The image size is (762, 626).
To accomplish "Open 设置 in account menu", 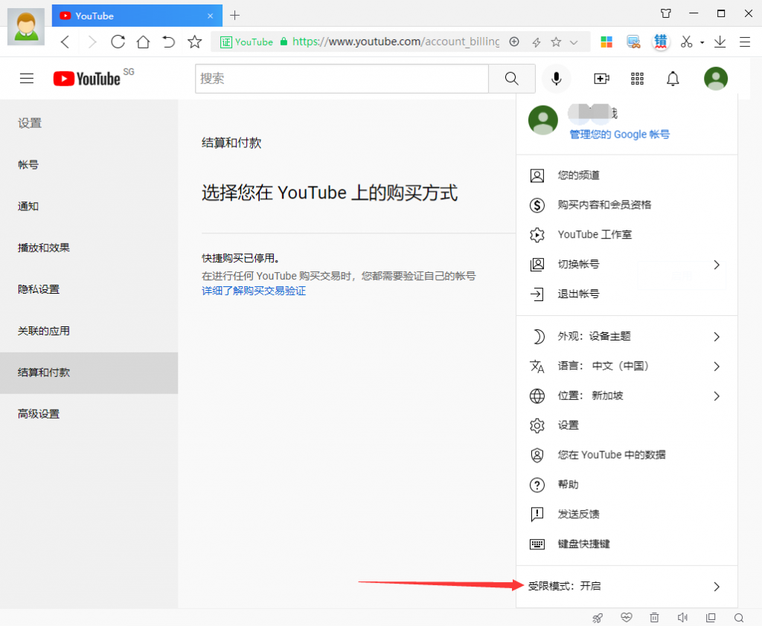I will click(627, 425).
